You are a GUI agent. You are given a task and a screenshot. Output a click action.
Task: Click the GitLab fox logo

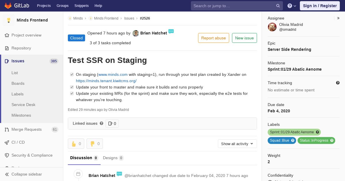pos(8,5)
